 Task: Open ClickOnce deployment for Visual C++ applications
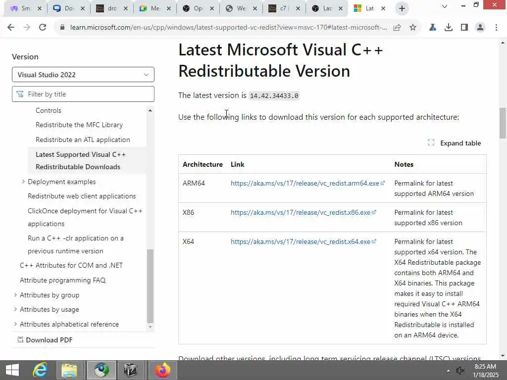pyautogui.click(x=85, y=217)
